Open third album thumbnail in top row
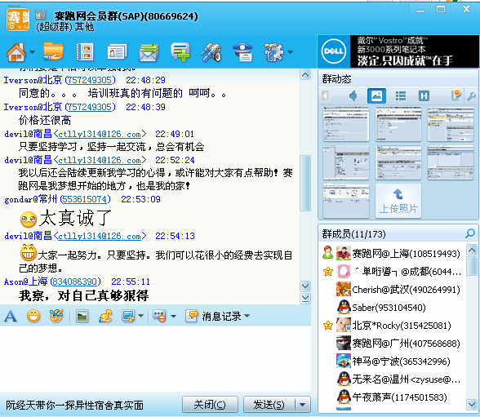This screenshot has width=480, height=417. (x=451, y=124)
